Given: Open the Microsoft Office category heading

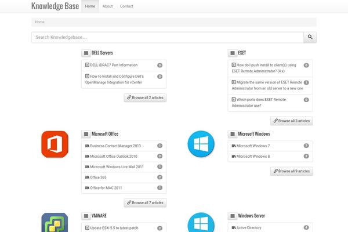Looking at the screenshot, I should click(105, 134).
